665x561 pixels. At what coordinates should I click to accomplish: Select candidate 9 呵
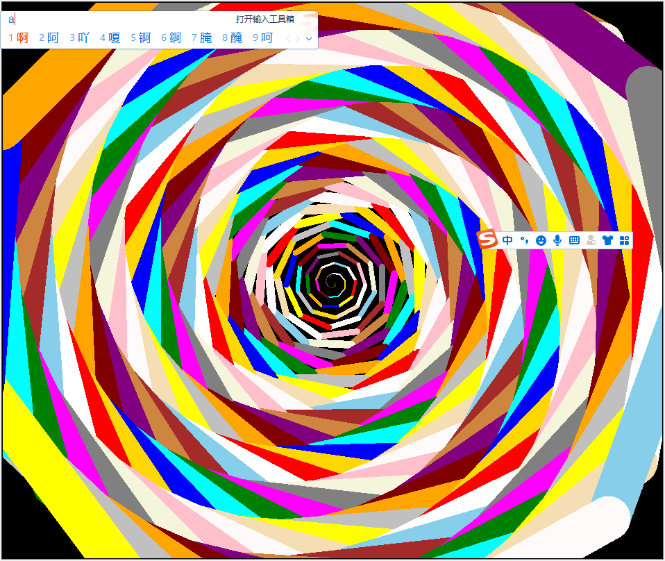tap(263, 37)
